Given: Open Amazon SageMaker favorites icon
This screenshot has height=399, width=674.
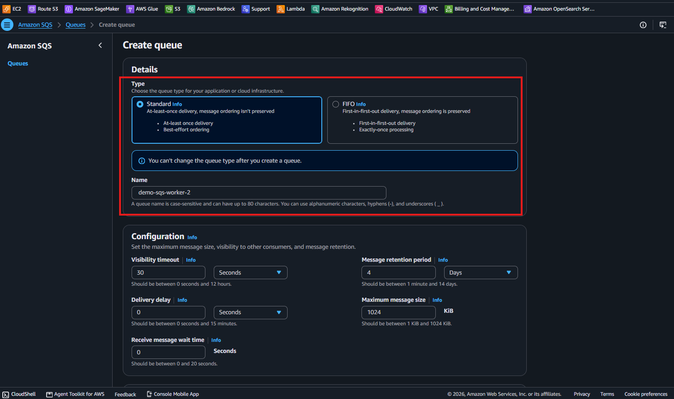Looking at the screenshot, I should coord(69,9).
